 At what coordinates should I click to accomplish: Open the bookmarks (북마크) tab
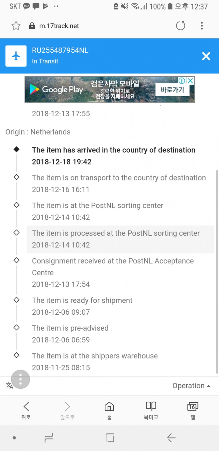[151, 410]
